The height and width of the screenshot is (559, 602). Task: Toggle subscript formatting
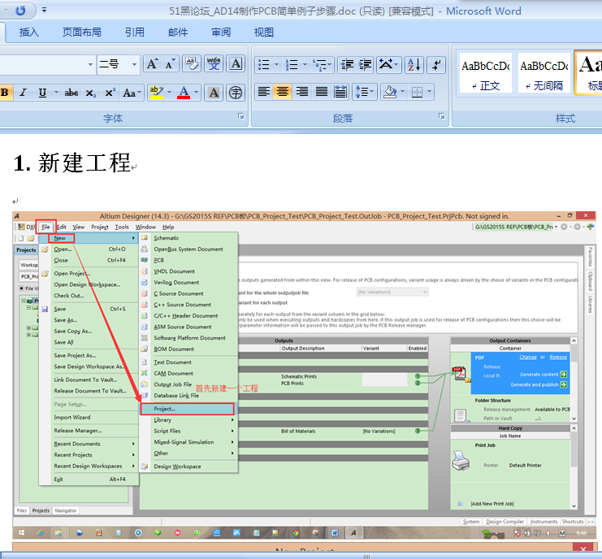click(x=91, y=92)
